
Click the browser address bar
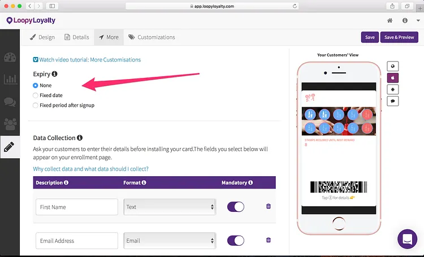pos(212,6)
